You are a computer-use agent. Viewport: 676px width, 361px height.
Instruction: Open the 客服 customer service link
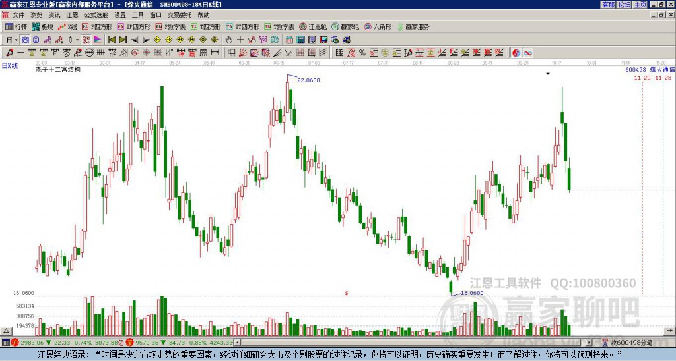tap(609, 5)
